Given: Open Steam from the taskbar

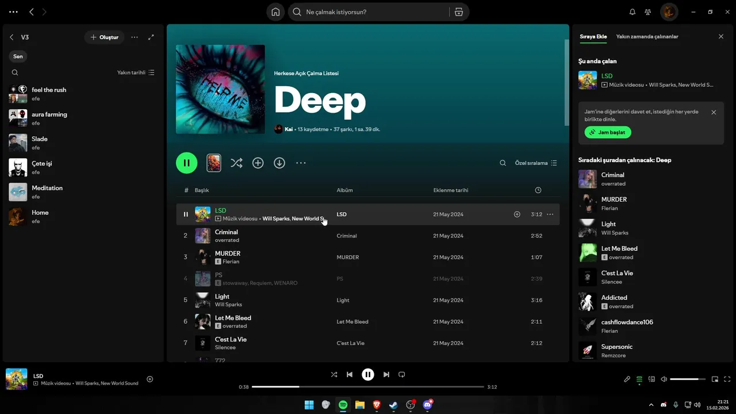Looking at the screenshot, I should (393, 405).
